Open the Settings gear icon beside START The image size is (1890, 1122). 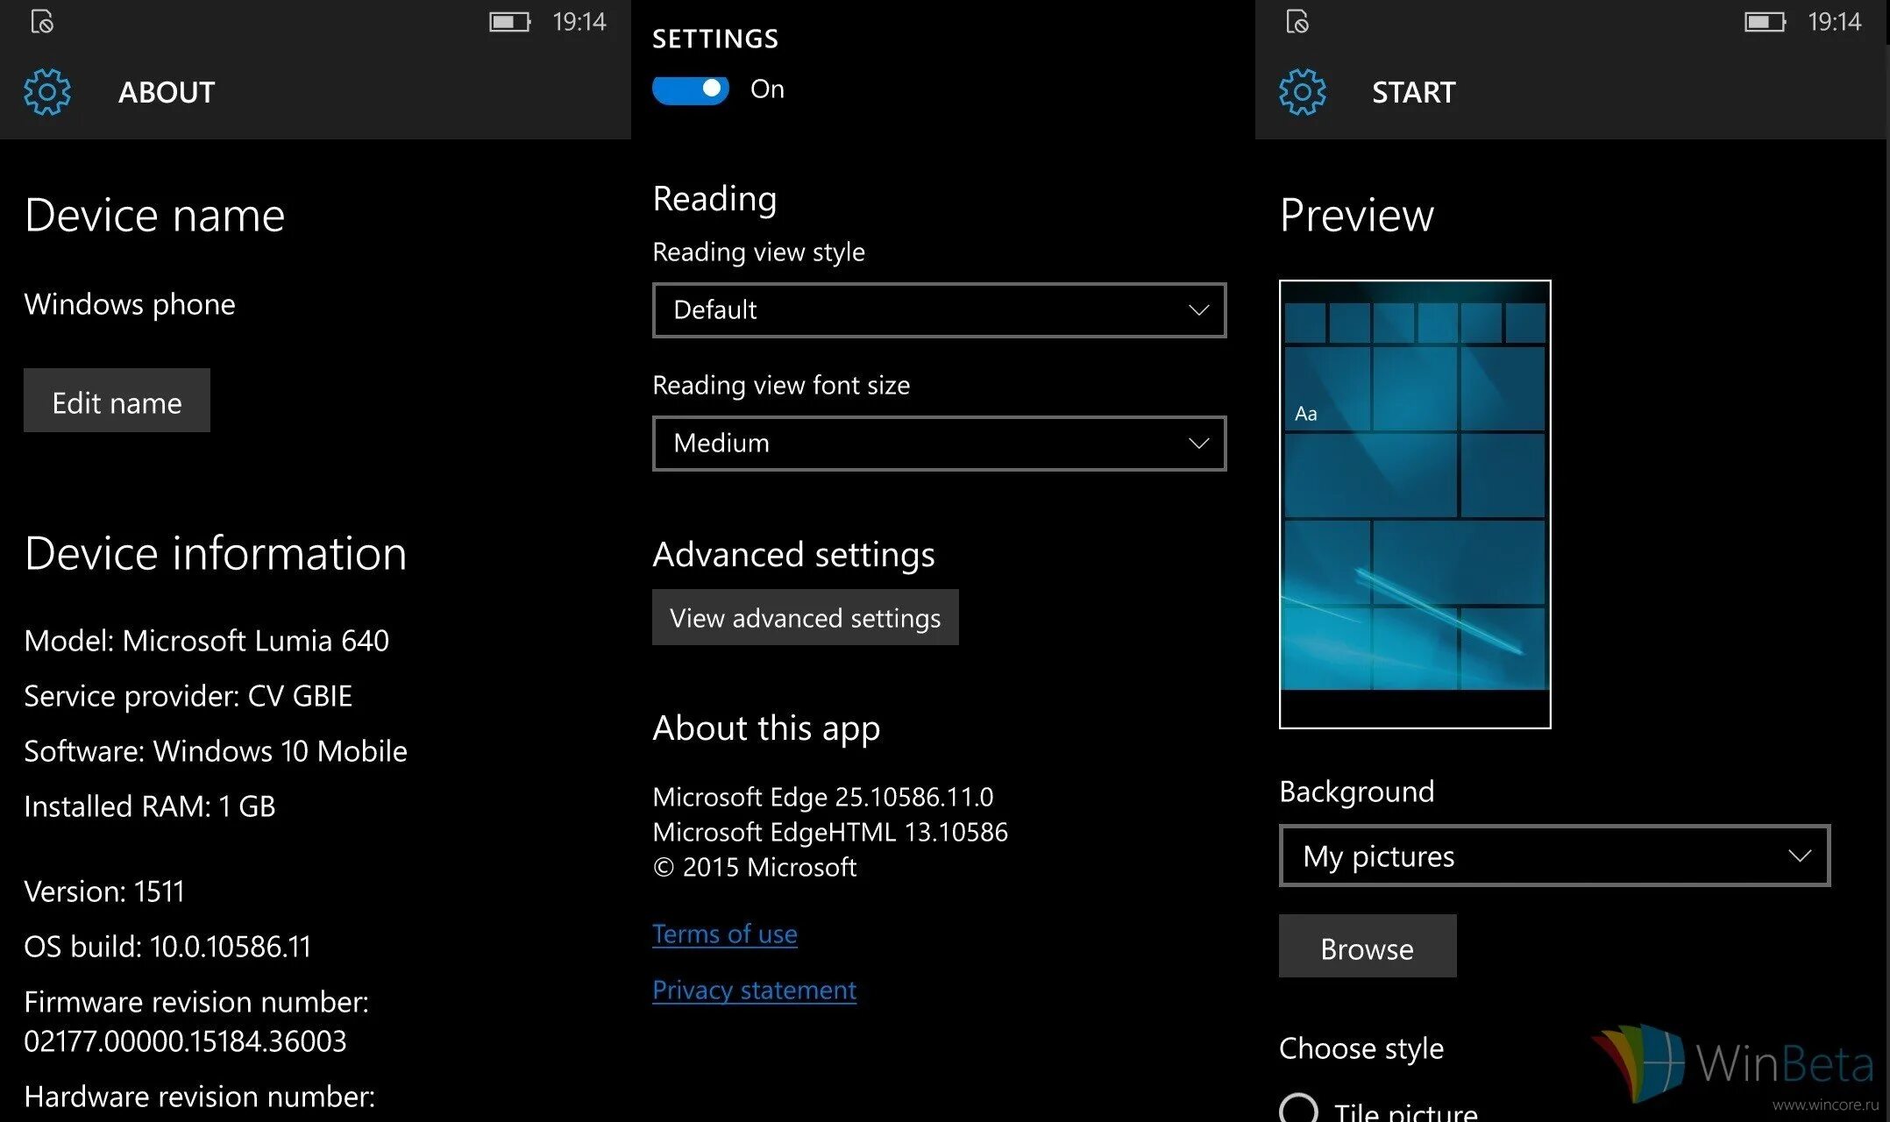(x=1301, y=91)
